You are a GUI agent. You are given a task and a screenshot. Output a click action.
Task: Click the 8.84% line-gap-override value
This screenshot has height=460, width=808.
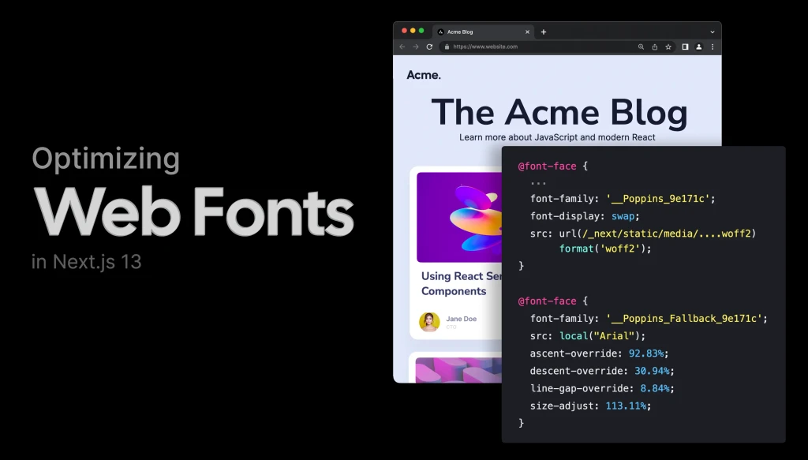[x=654, y=388]
